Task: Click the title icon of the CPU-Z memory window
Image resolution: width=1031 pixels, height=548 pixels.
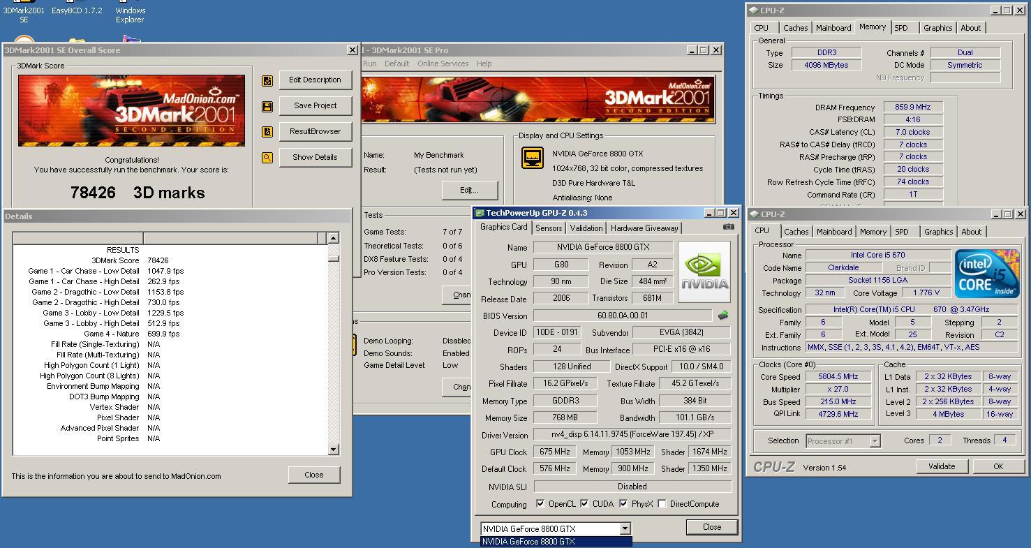Action: point(753,10)
